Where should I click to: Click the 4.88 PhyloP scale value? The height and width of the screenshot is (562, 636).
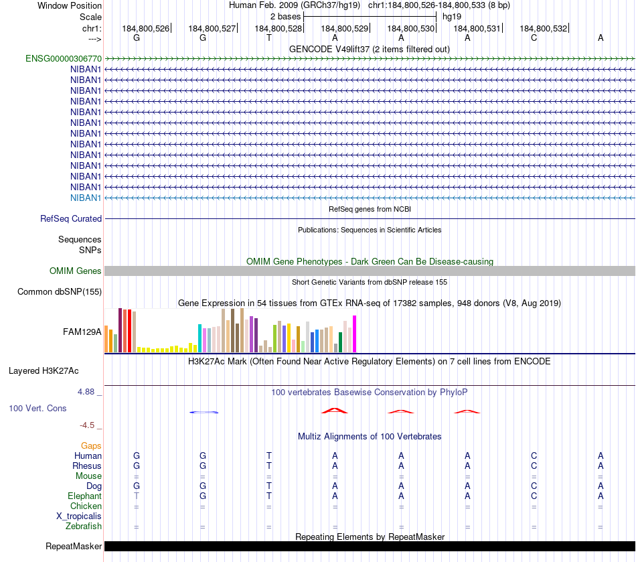coord(86,392)
